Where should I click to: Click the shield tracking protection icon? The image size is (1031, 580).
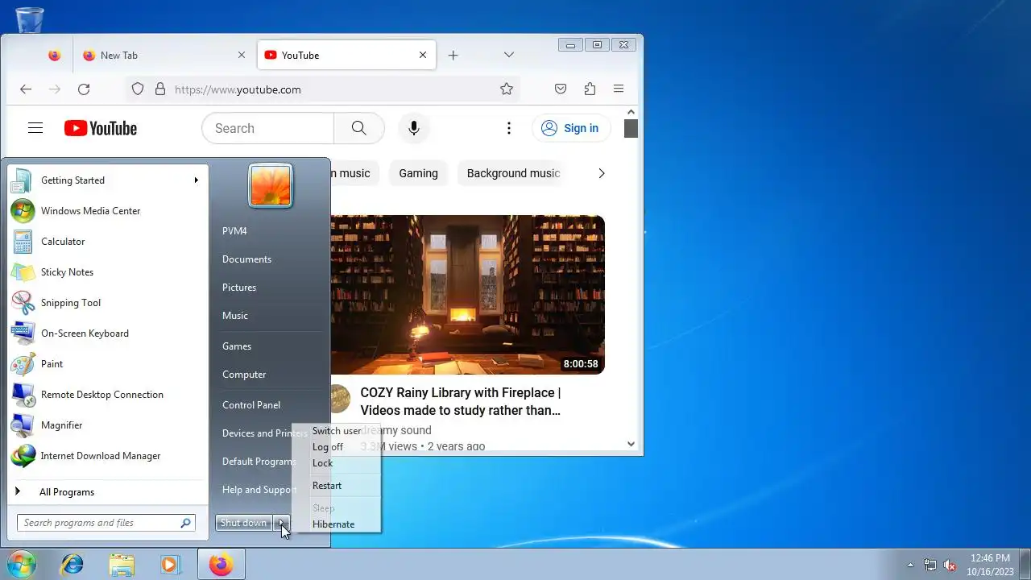(x=138, y=89)
